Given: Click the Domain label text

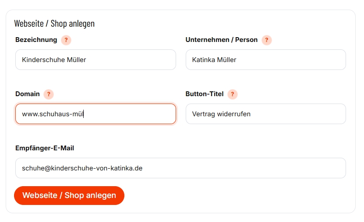Looking at the screenshot, I should coord(28,94).
